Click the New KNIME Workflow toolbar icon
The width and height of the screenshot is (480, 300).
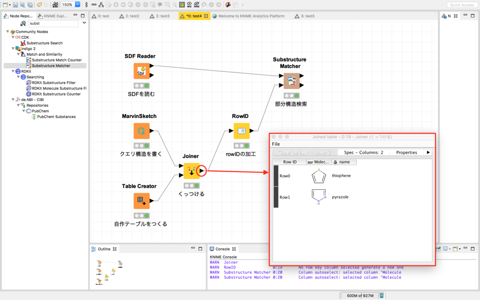pyautogui.click(x=6, y=5)
